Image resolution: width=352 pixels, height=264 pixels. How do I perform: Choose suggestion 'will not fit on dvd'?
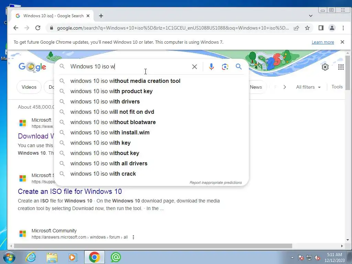tap(152, 112)
